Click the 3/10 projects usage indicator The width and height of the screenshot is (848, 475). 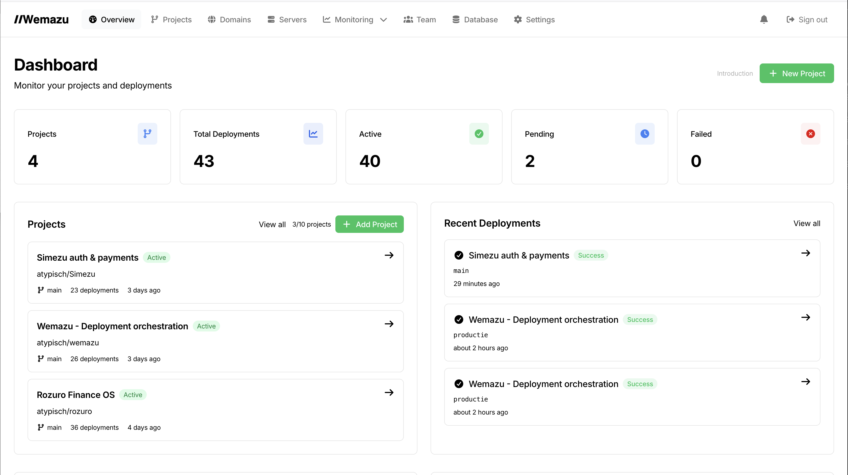pos(311,224)
